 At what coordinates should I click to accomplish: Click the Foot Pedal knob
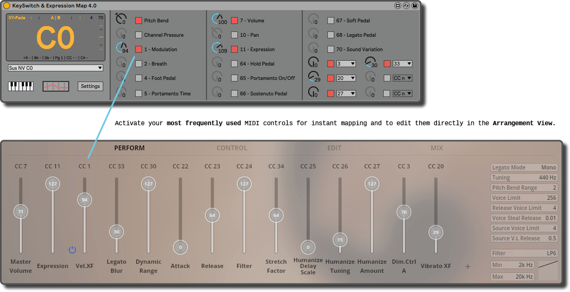pos(121,76)
